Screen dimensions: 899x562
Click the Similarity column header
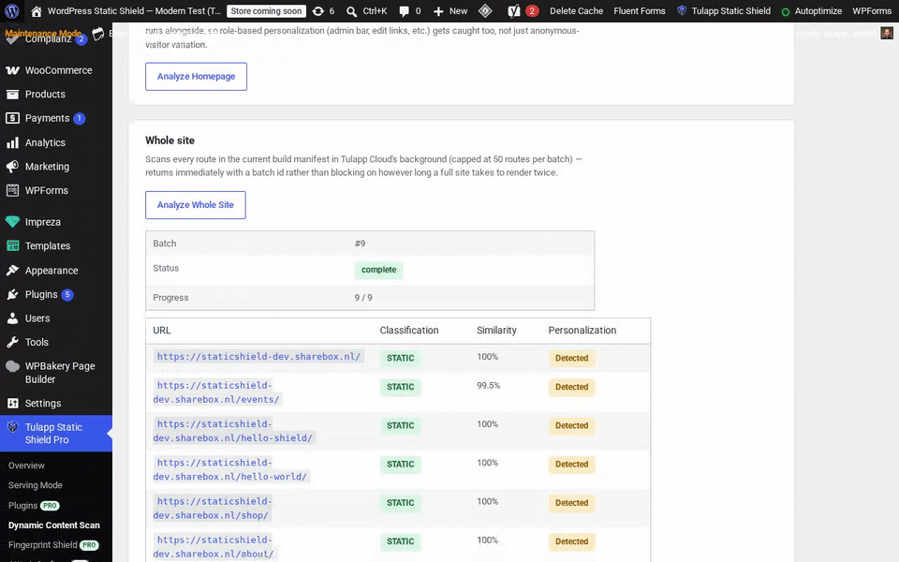[x=496, y=331]
